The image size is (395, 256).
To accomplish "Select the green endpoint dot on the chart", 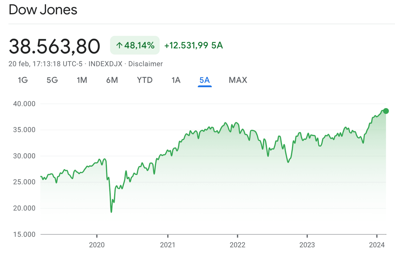I will (385, 111).
